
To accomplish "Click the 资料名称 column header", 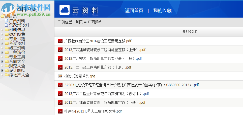I will click(x=189, y=32).
